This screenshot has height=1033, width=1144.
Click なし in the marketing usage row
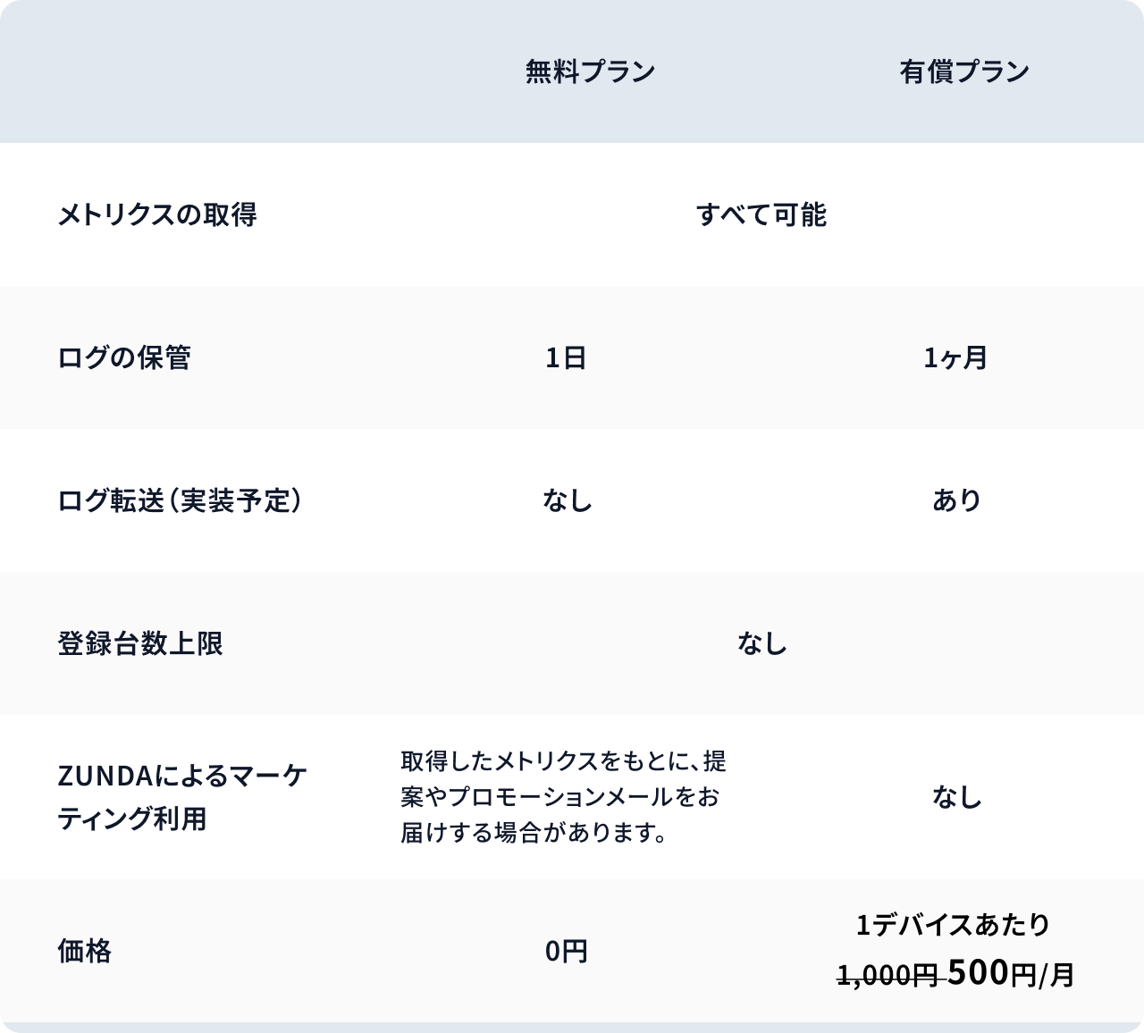click(x=956, y=796)
